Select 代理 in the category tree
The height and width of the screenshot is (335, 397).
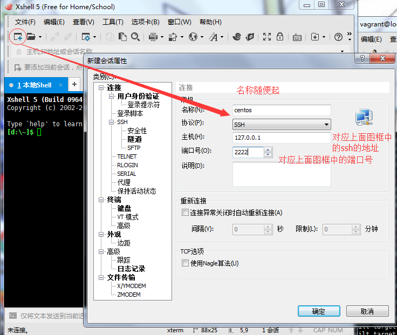[x=124, y=182]
